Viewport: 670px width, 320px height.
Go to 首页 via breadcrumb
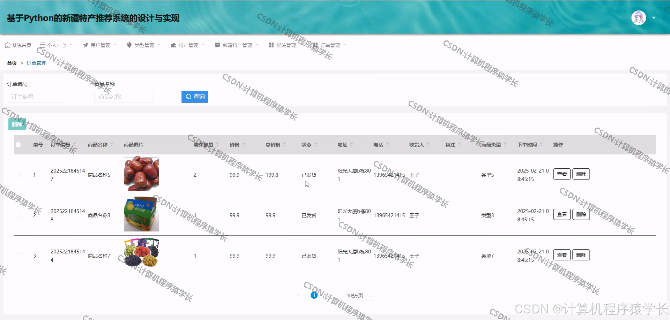[12, 63]
